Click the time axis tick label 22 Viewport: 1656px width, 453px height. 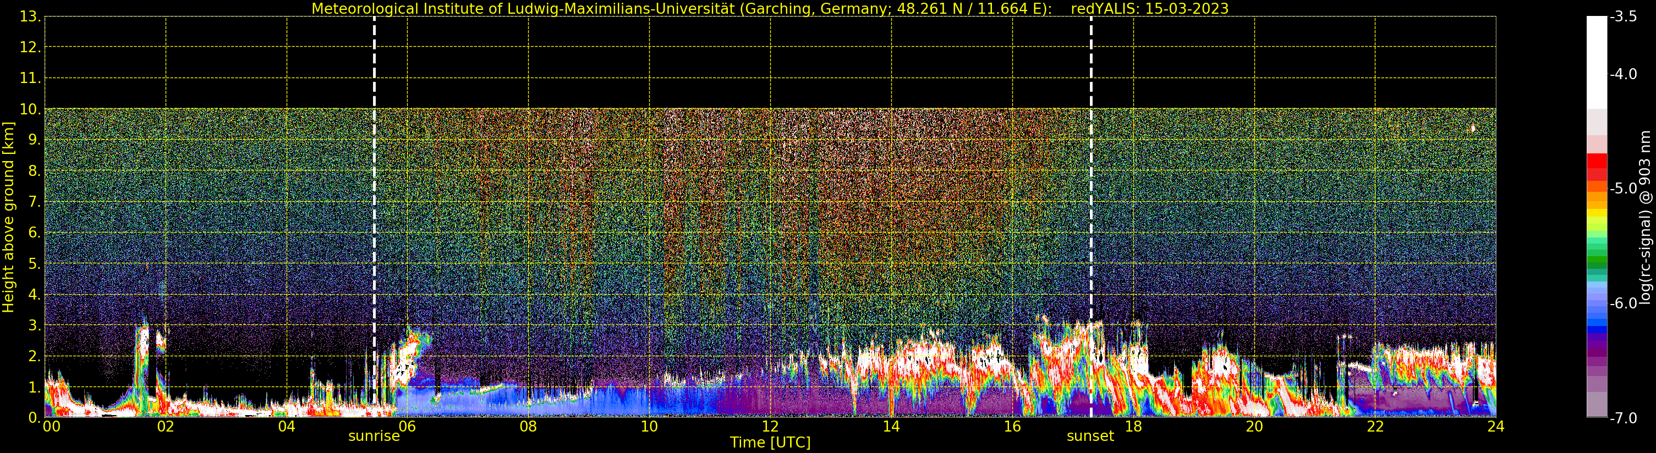point(1375,427)
